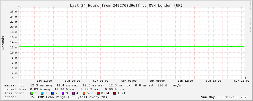Viewport: 253px width, 101px height.
Task: Click the median rtt statistics line
Action: pyautogui.click(x=93, y=85)
